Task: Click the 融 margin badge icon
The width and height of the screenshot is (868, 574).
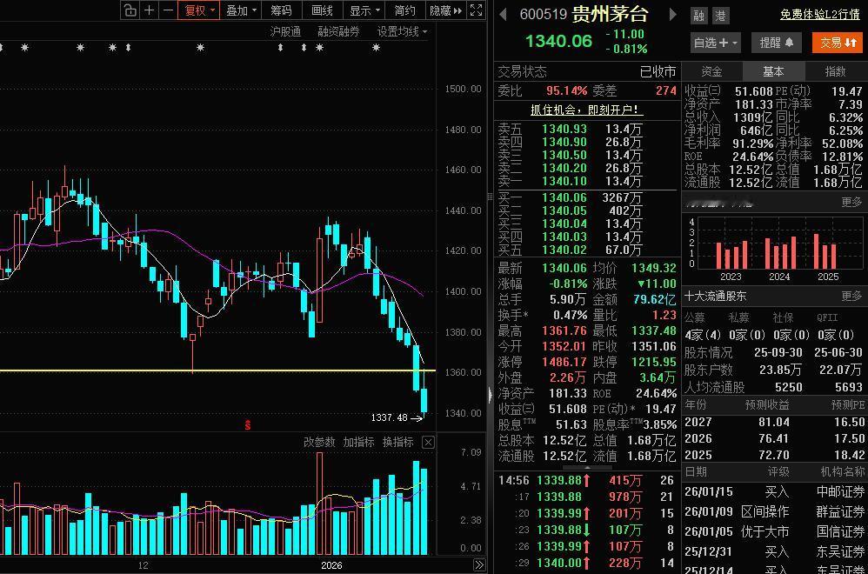Action: click(699, 16)
